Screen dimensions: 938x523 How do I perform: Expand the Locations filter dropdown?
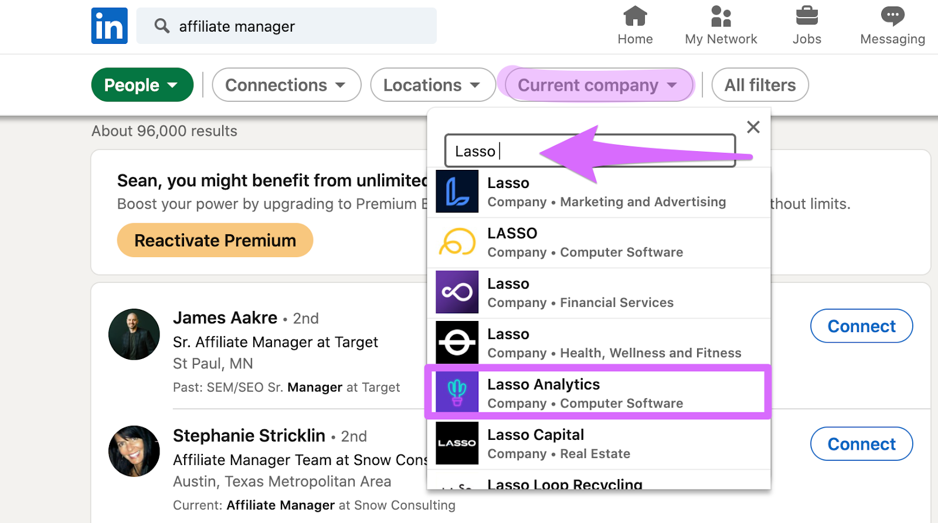433,85
